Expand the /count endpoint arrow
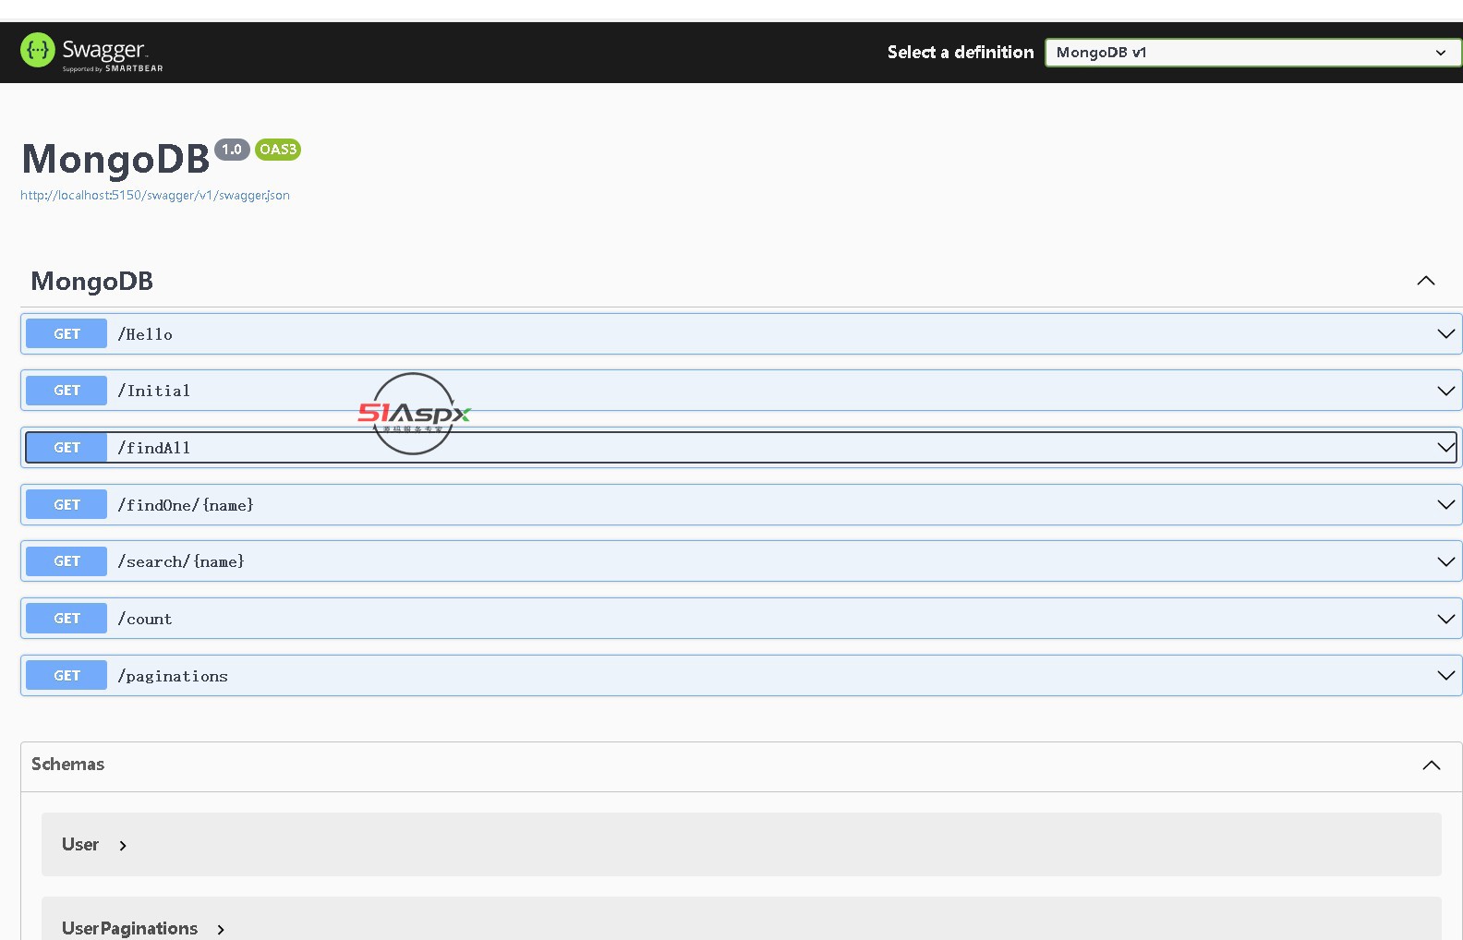 (1446, 619)
